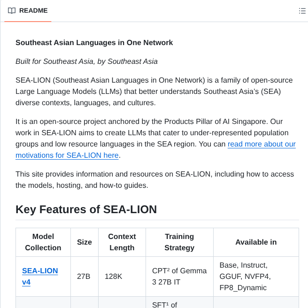Screen dimensions: 308x308
Task: Click the 'Available in' column header
Action: click(256, 242)
